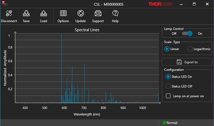Enable Lamp on at power on checkbox
The width and height of the screenshot is (214, 126).
168,96
